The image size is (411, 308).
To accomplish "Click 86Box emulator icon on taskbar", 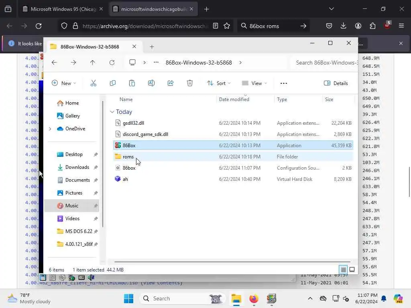I will (x=271, y=298).
